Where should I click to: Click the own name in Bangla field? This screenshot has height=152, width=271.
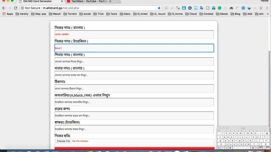pos(134,35)
